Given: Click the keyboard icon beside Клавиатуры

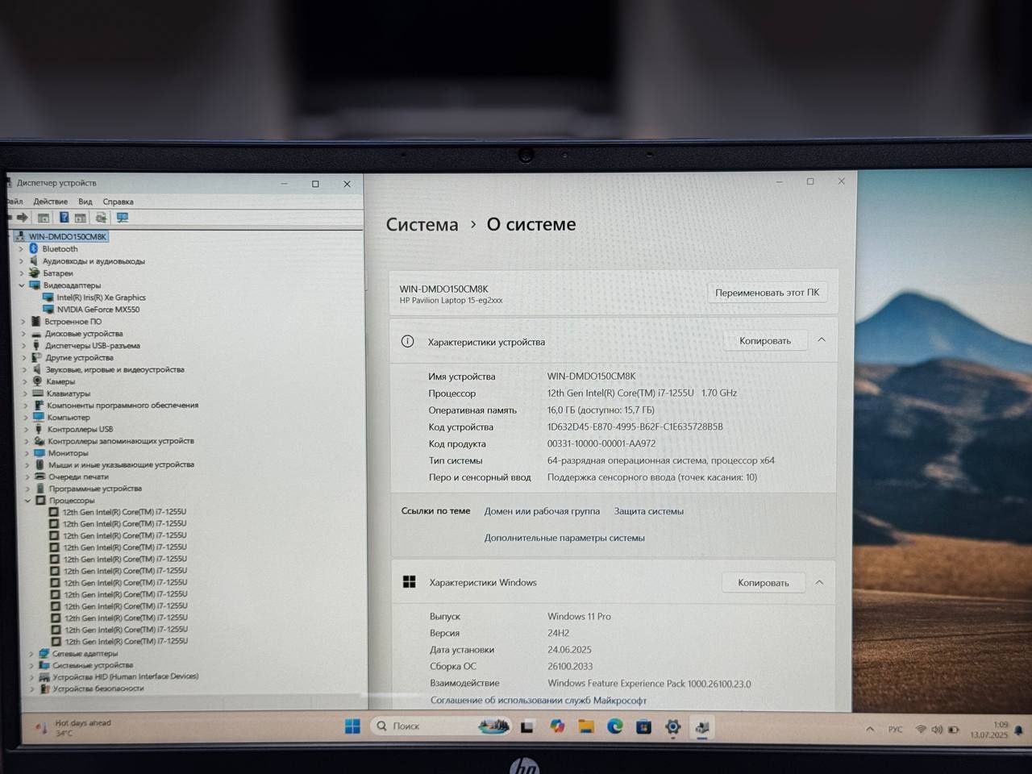Looking at the screenshot, I should tap(38, 393).
